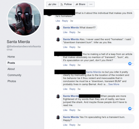139x129 pixels.
Task: Open the About section
Action: (11, 69)
